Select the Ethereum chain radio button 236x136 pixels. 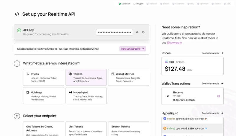point(120,4)
